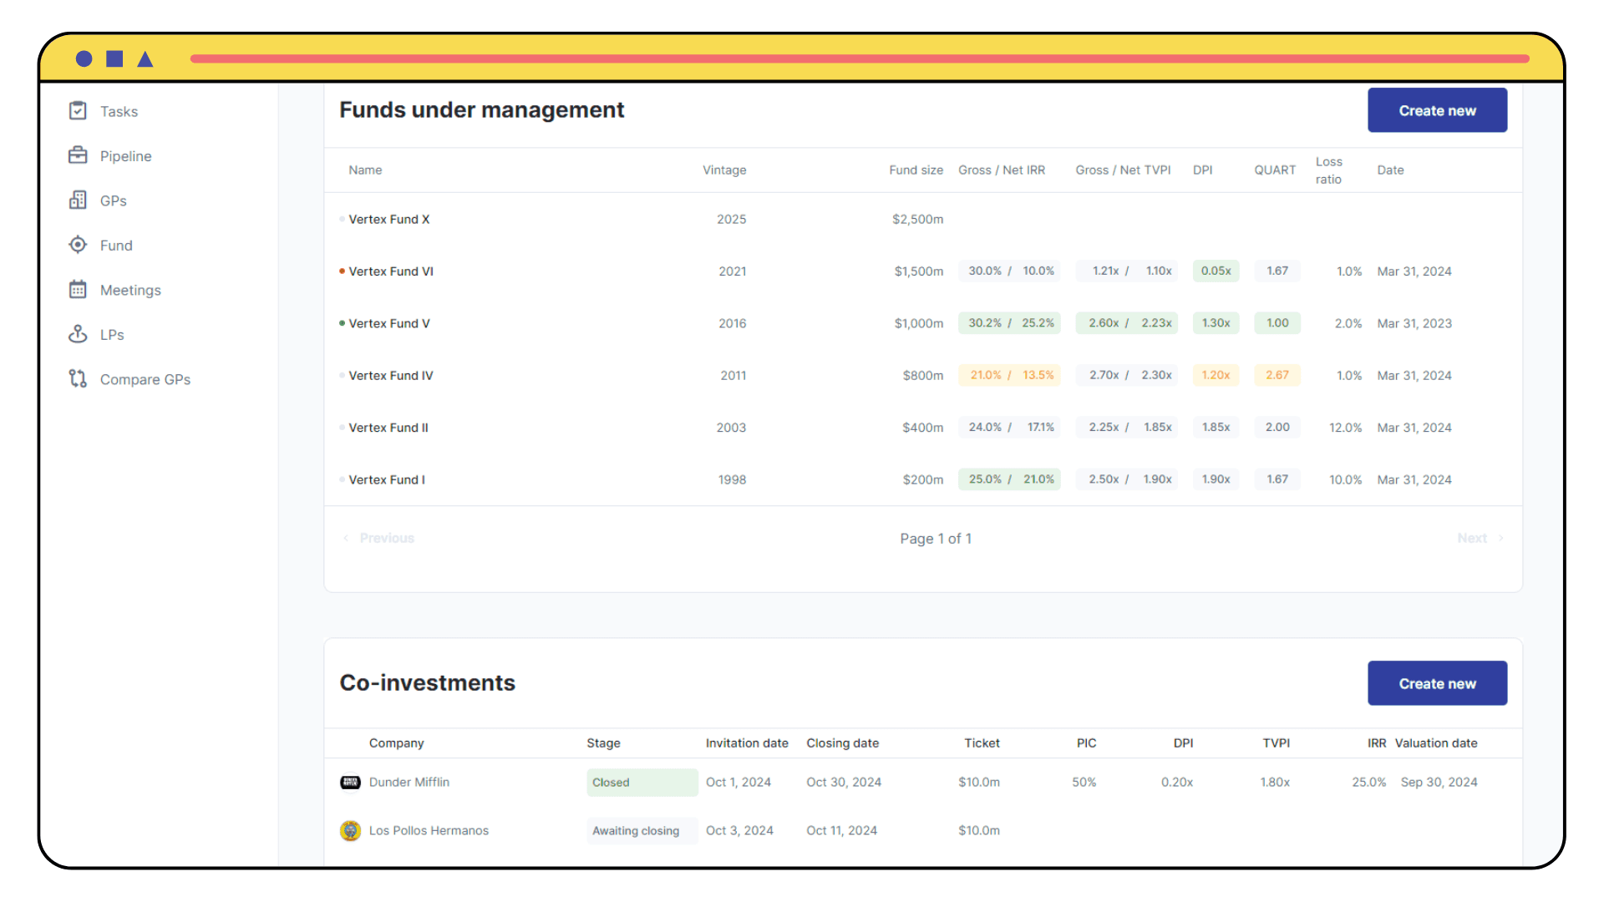
Task: Click the blue square icon in top bar
Action: [114, 58]
